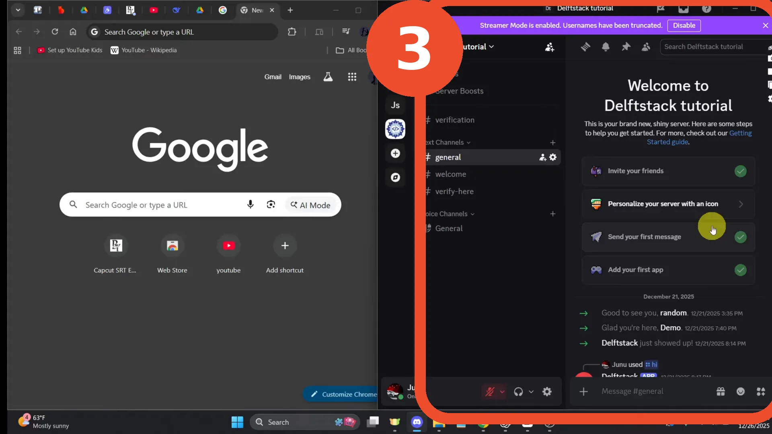
Task: Add a server with the plus icon
Action: [395, 153]
